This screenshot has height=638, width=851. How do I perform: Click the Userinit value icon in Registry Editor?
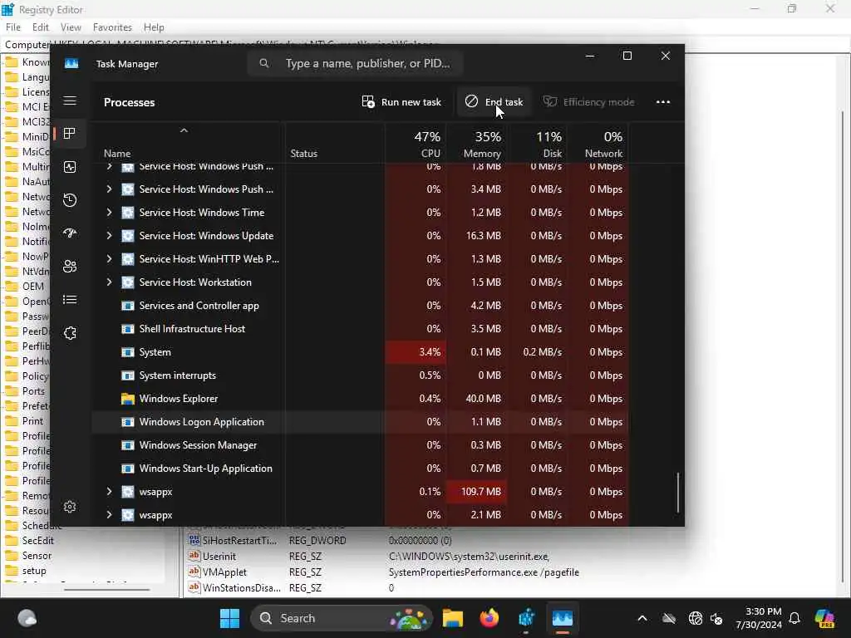click(194, 556)
